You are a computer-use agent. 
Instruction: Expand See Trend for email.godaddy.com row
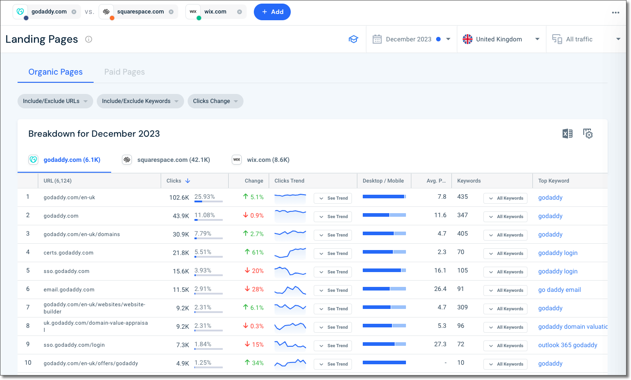click(333, 290)
